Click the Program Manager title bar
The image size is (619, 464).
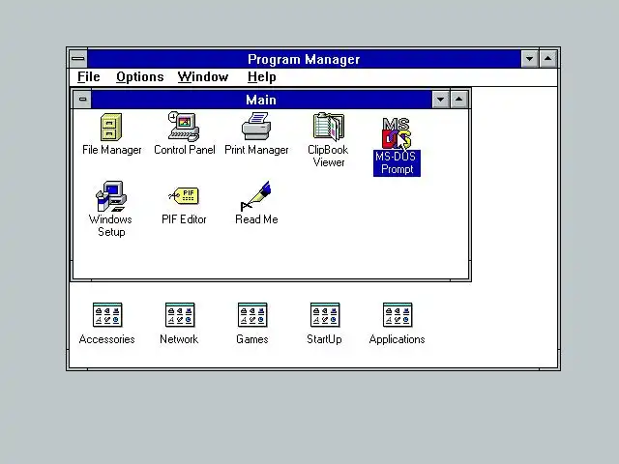point(304,59)
